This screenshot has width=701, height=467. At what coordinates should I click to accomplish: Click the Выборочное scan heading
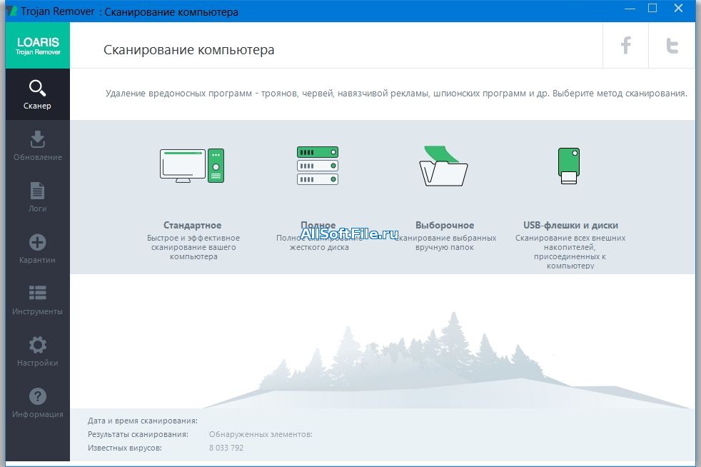click(x=445, y=225)
